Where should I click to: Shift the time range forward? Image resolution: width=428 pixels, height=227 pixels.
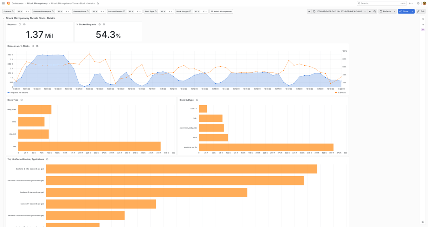pyautogui.click(x=370, y=11)
